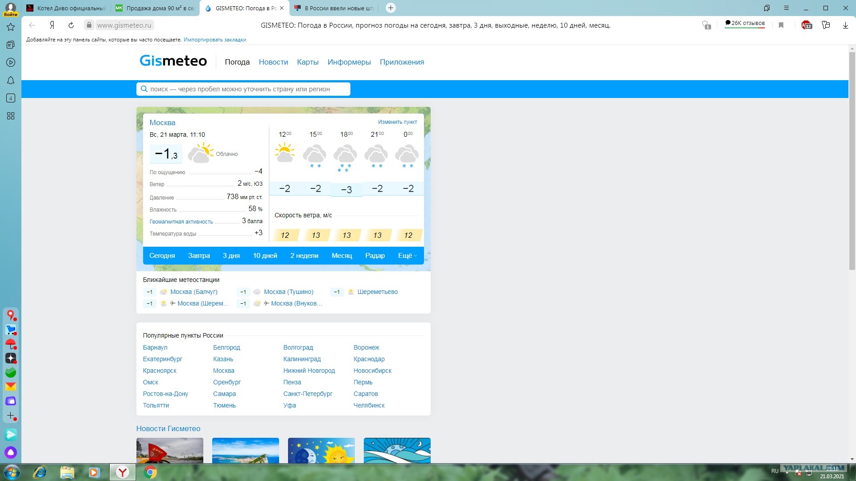Open the Yandex Mail envelope icon in sidebar

(11, 387)
